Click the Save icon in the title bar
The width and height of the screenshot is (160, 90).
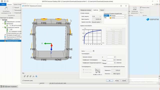2,1
